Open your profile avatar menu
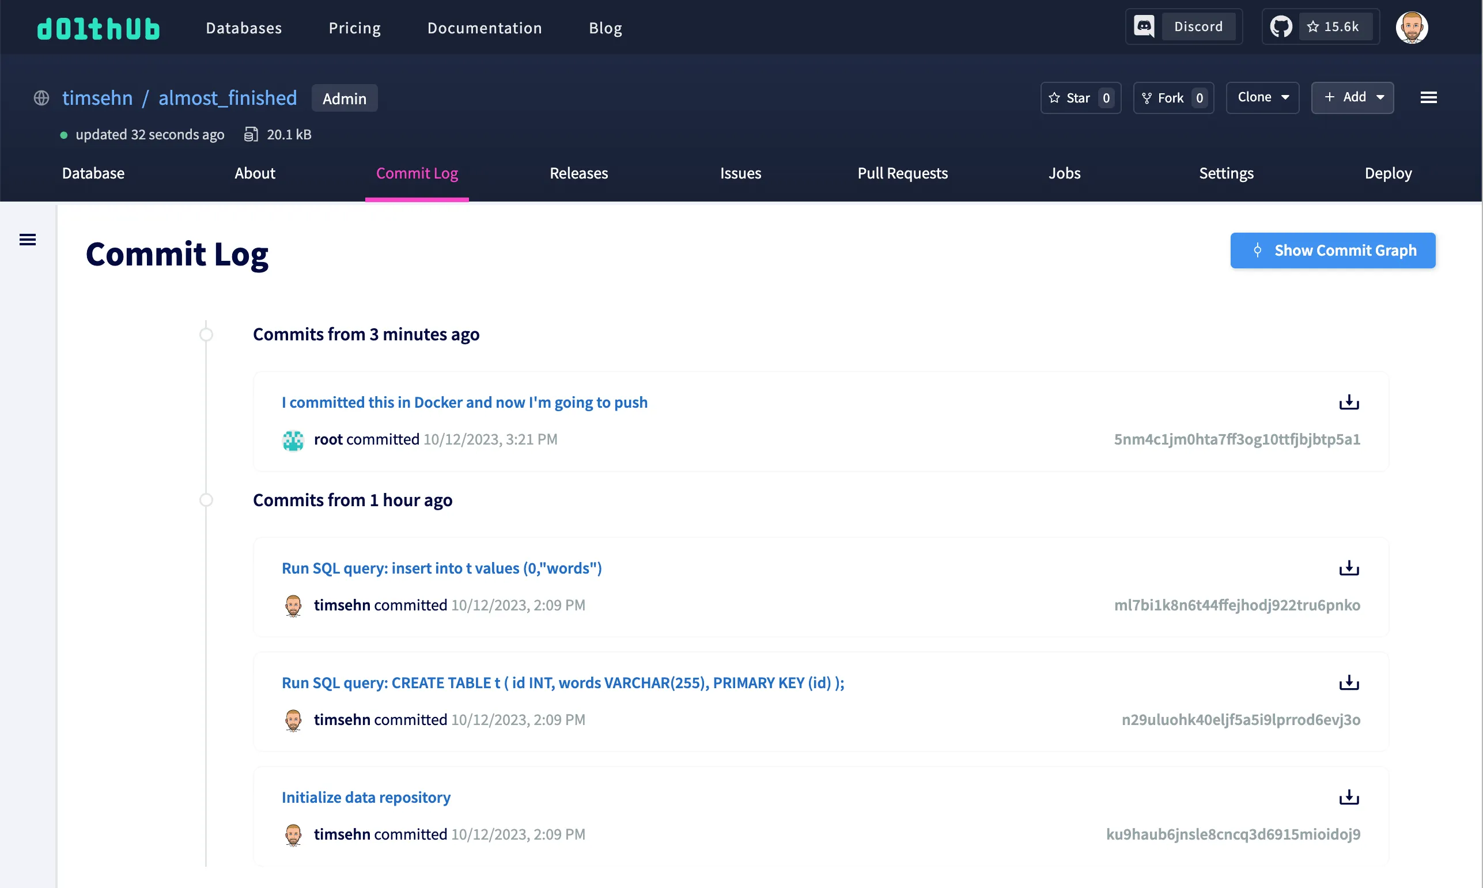Image resolution: width=1483 pixels, height=888 pixels. (1412, 27)
